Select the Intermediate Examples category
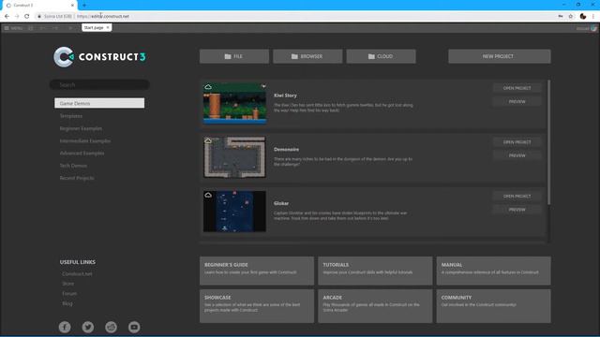The height and width of the screenshot is (337, 600). tap(85, 140)
